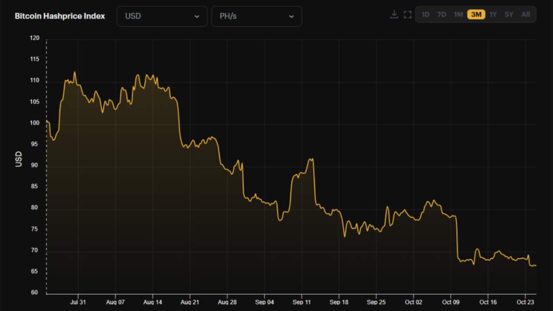The height and width of the screenshot is (311, 553).
Task: Click the Oct 09 x-axis date label
Action: (x=450, y=303)
